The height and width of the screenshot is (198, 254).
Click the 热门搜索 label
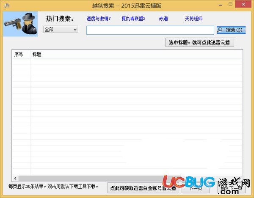60,19
